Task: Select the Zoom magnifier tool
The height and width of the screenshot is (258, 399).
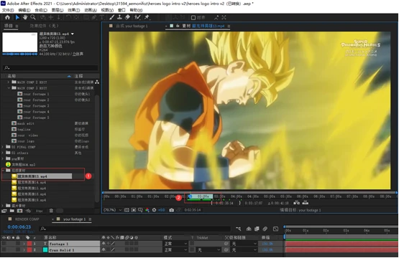Action: click(33, 17)
